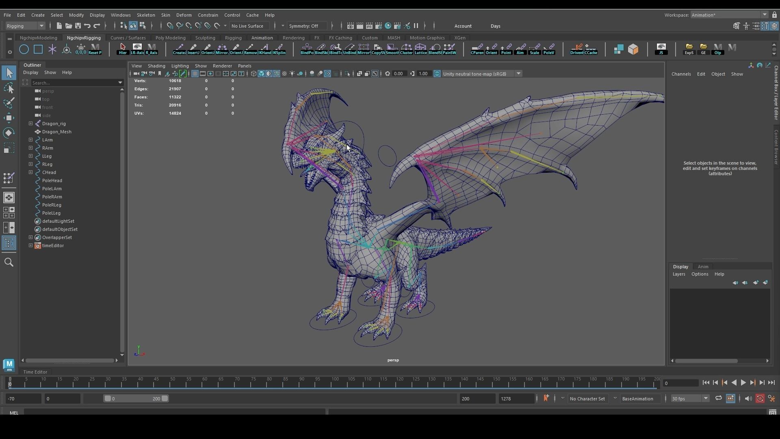Toggle the viewport grid icon

195,74
